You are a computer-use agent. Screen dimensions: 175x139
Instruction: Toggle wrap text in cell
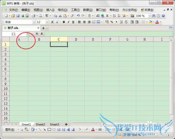(x=94, y=22)
